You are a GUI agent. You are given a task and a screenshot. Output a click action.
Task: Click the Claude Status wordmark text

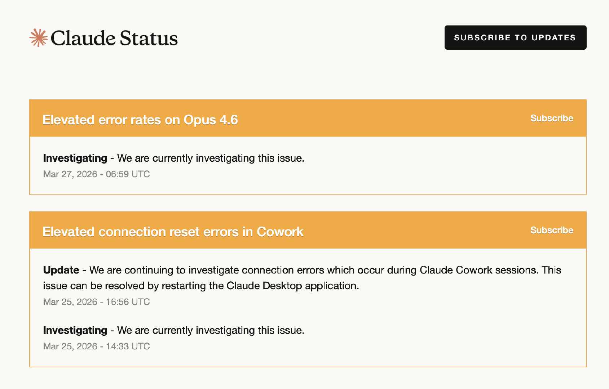click(x=114, y=38)
